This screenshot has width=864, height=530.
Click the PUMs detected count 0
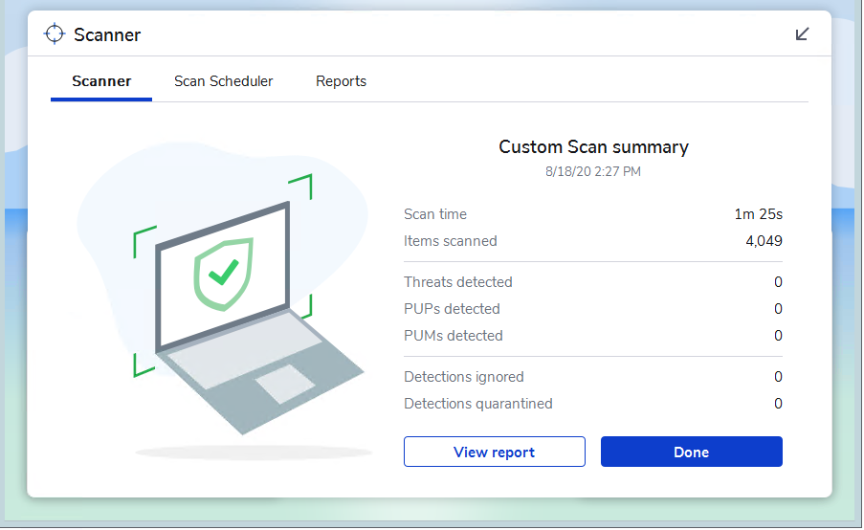coord(778,336)
